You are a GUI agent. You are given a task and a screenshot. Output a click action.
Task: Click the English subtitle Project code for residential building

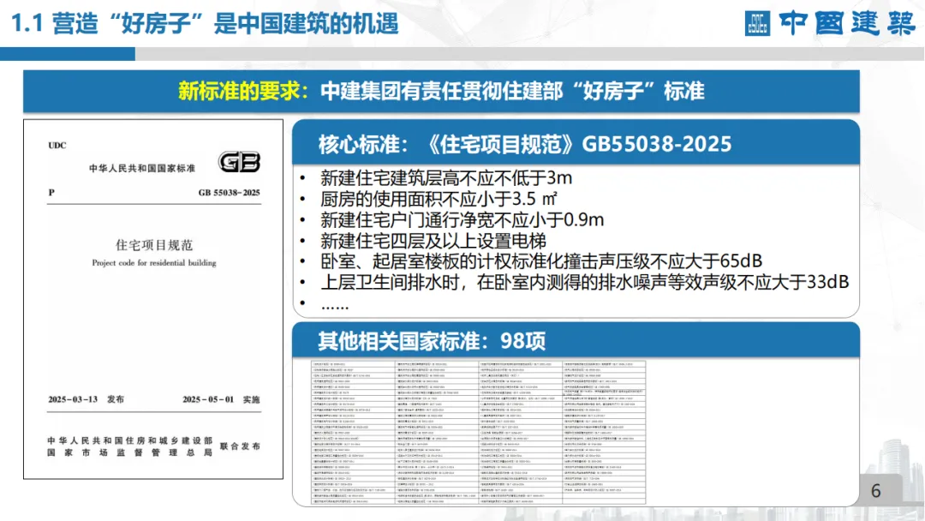[x=154, y=263]
